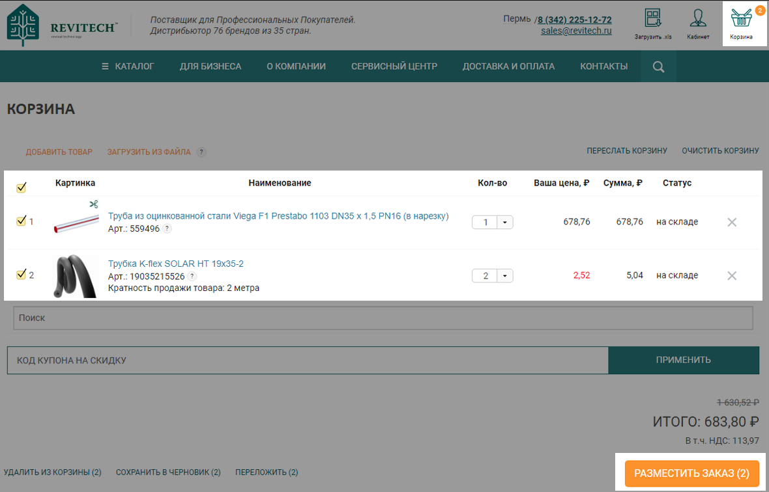Uncheck the checkbox for item 2
769x492 pixels.
tap(21, 274)
